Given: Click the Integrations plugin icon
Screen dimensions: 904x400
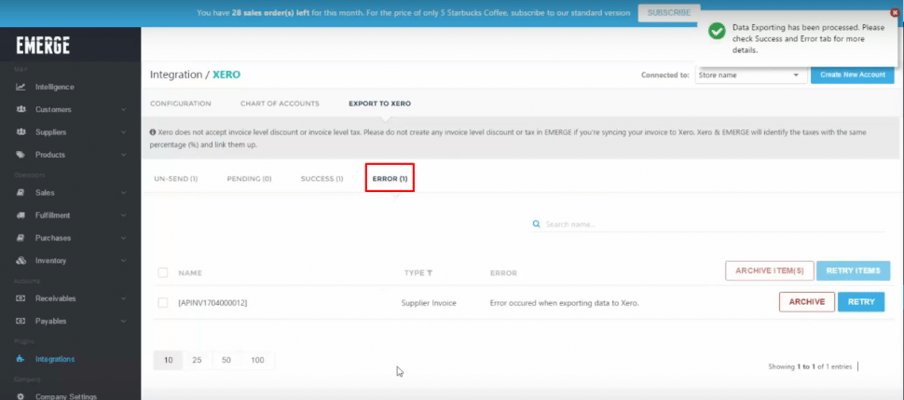Looking at the screenshot, I should click(x=21, y=359).
